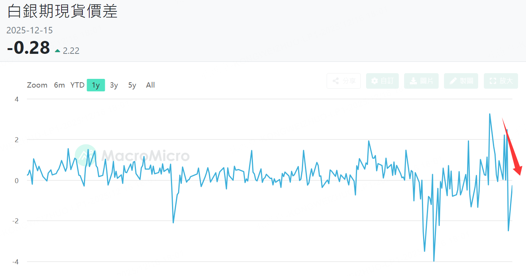Click the -0.28 latest value
This screenshot has width=526, height=276.
[28, 48]
